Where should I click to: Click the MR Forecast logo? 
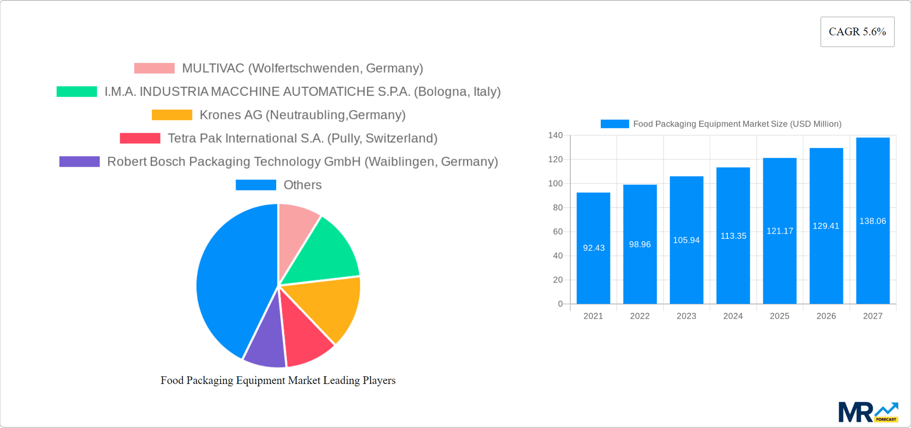click(869, 411)
